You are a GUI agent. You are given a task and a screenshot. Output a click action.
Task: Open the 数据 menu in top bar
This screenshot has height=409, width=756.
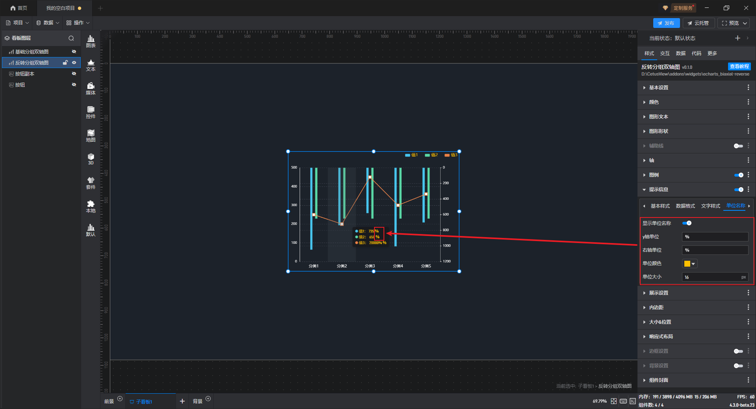point(48,23)
